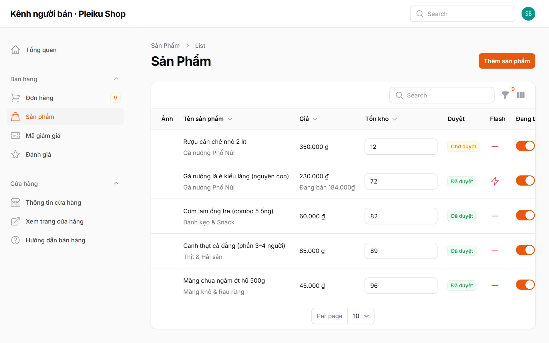The image size is (549, 343).
Task: Click the Thêm sản phẩm button
Action: point(507,61)
